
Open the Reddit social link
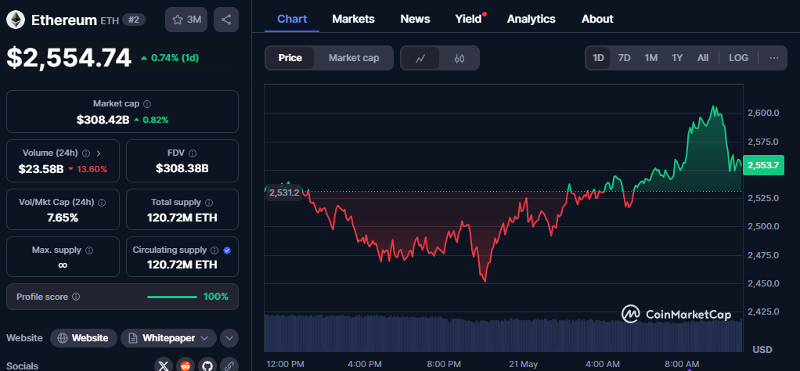pos(186,366)
